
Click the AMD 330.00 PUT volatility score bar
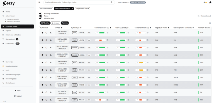[140, 63]
